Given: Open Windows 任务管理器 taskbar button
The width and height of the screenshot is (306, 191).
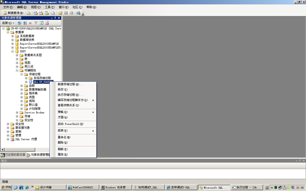Looking at the screenshot, I should click(x=116, y=187).
